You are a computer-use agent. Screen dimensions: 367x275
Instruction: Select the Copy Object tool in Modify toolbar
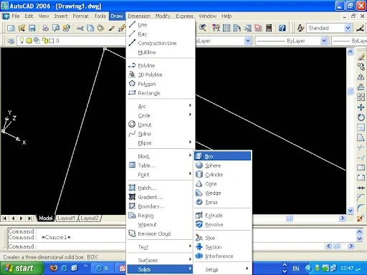tap(361, 67)
